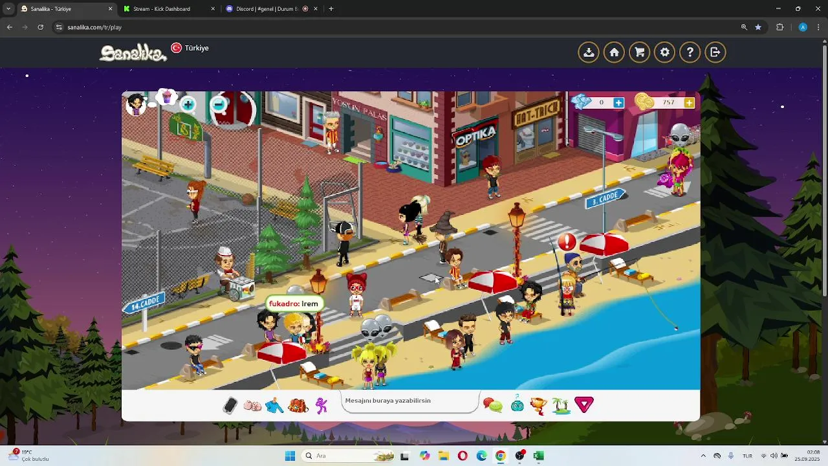Viewport: 828px width, 466px height.
Task: Click the taskbar search box 'Ara'
Action: click(x=349, y=456)
